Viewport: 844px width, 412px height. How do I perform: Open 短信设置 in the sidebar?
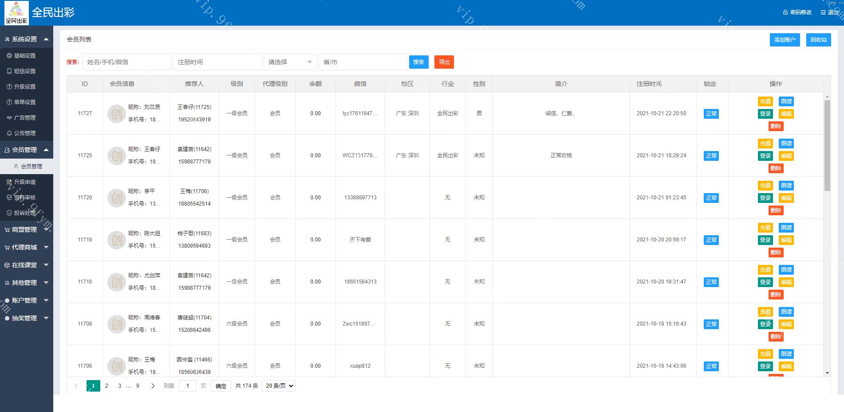pyautogui.click(x=24, y=71)
